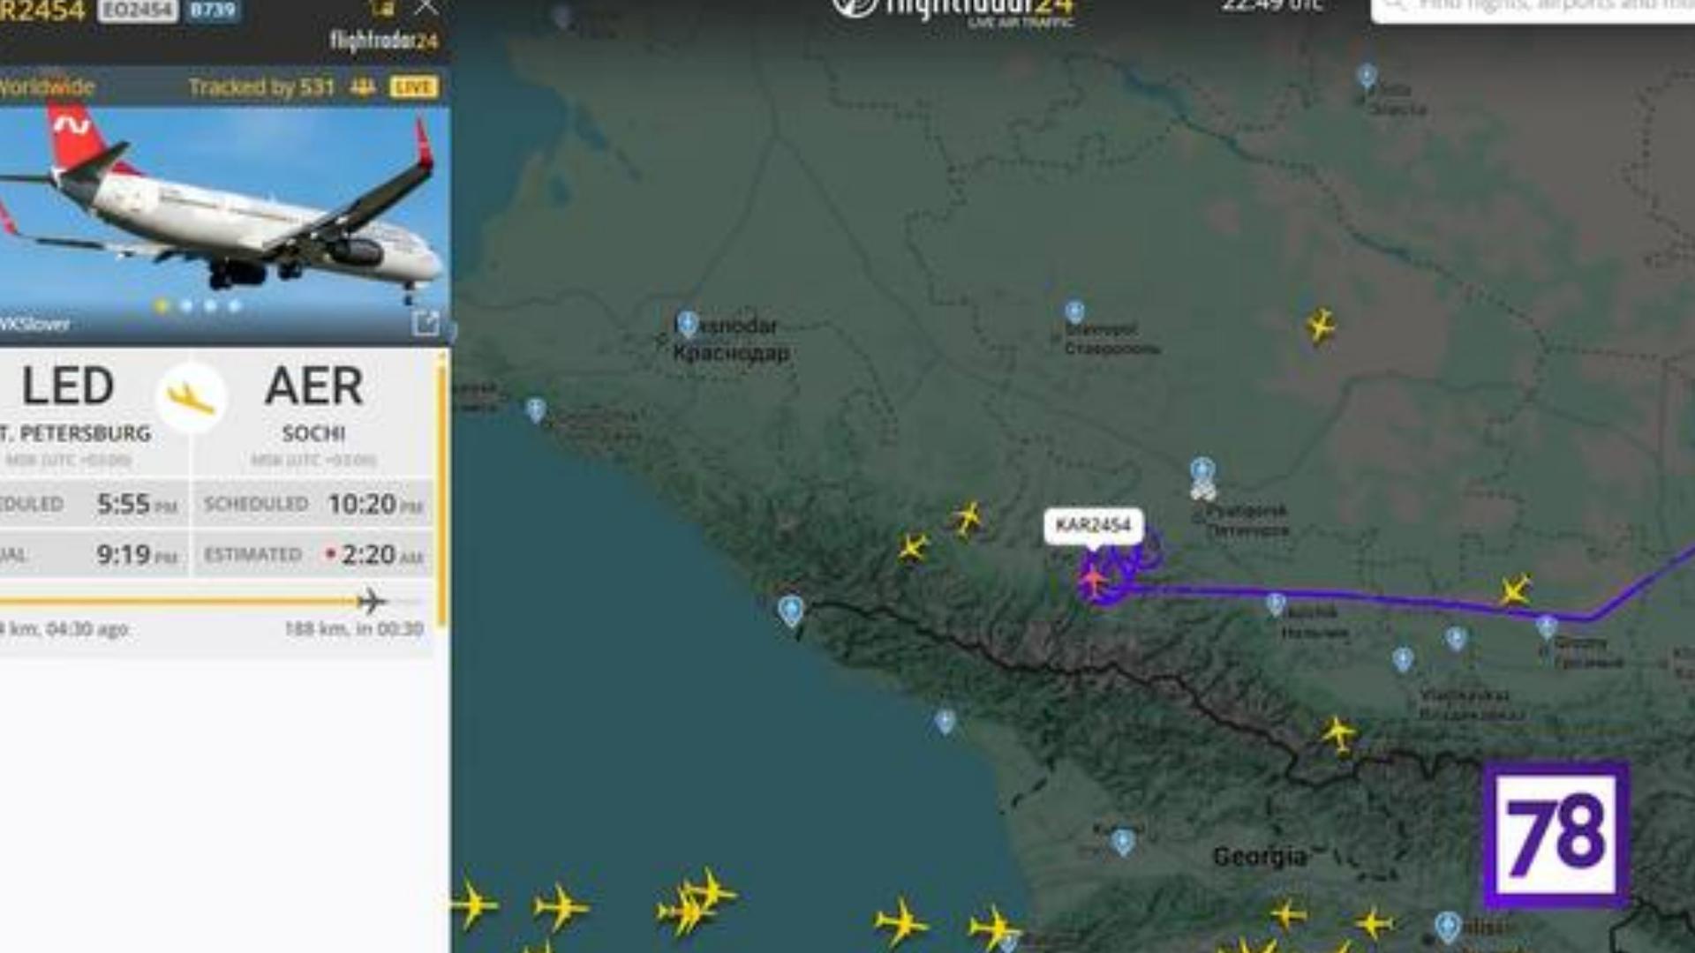Show the first aircraft photo dot
Image resolution: width=1695 pixels, height=953 pixels.
[162, 306]
